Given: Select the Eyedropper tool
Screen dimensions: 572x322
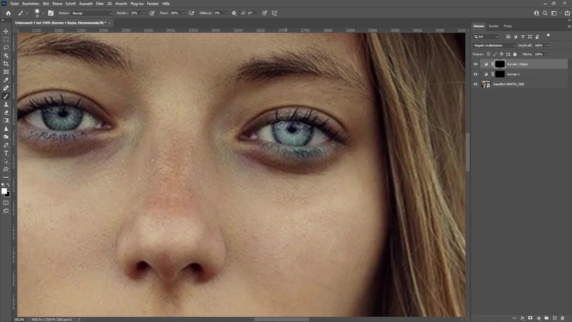Looking at the screenshot, I should click(6, 80).
